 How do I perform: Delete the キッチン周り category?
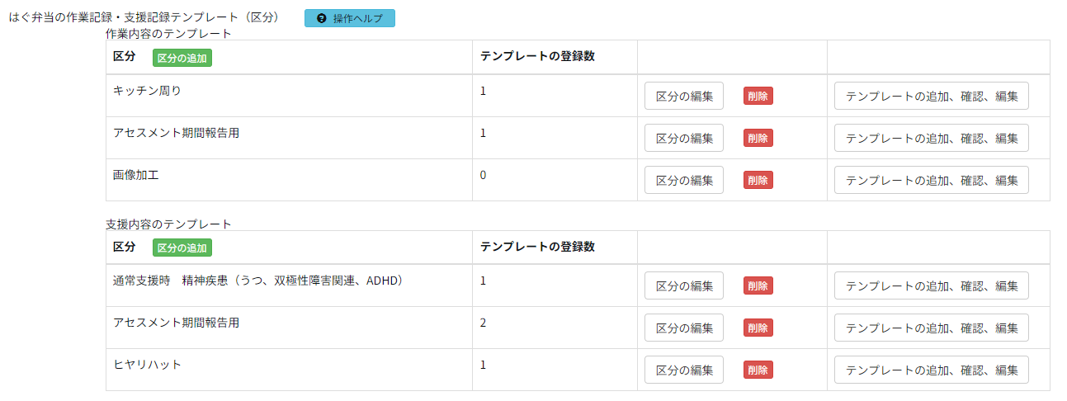758,96
